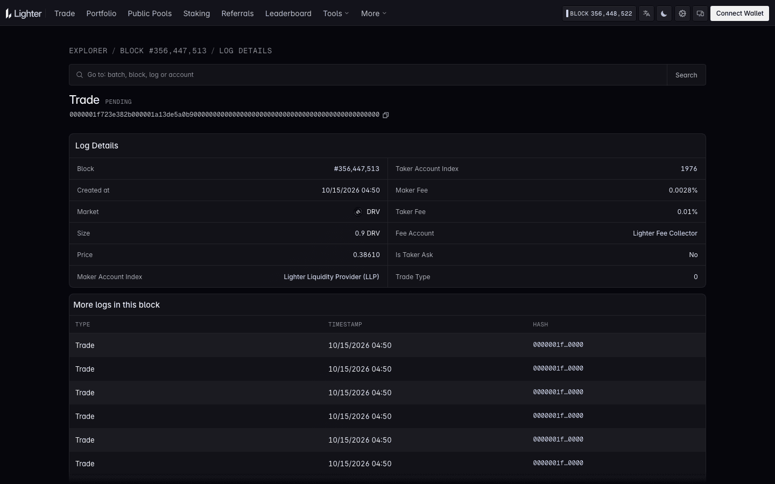Expand the Tools dropdown menu
This screenshot has width=775, height=484.
pos(336,13)
